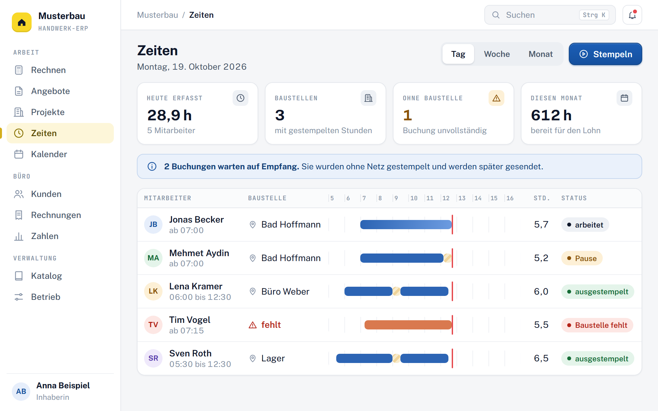658x411 pixels.
Task: Click the location pin in Jonas Becker row
Action: point(252,225)
